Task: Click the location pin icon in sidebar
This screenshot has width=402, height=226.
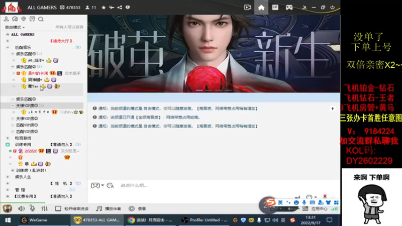Action: [24, 19]
